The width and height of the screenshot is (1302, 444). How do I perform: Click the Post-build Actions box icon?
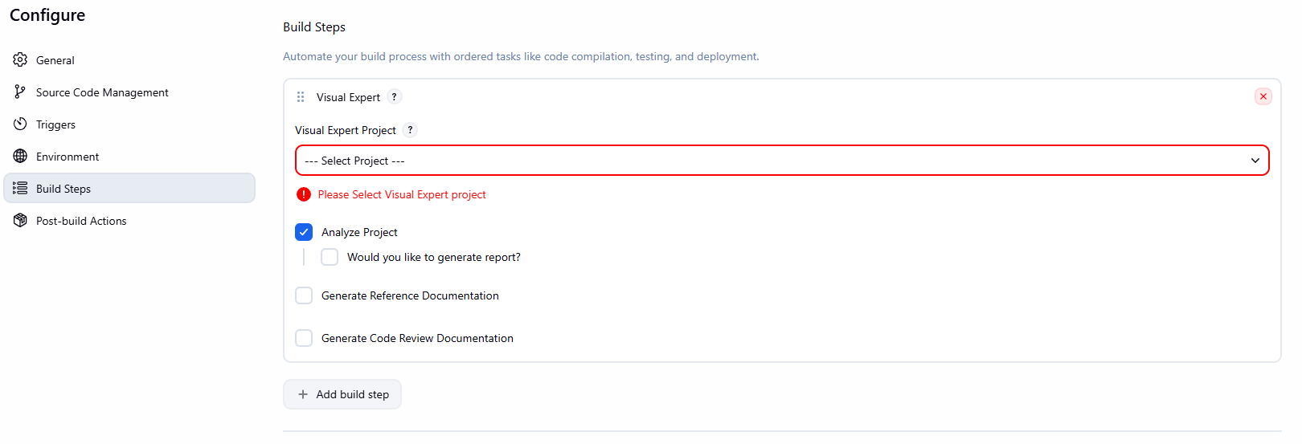click(x=20, y=221)
